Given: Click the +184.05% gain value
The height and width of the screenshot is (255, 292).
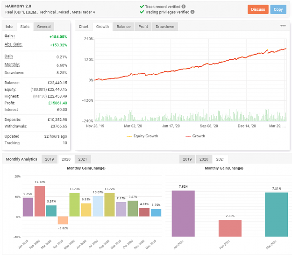Looking at the screenshot, I should pyautogui.click(x=58, y=37).
